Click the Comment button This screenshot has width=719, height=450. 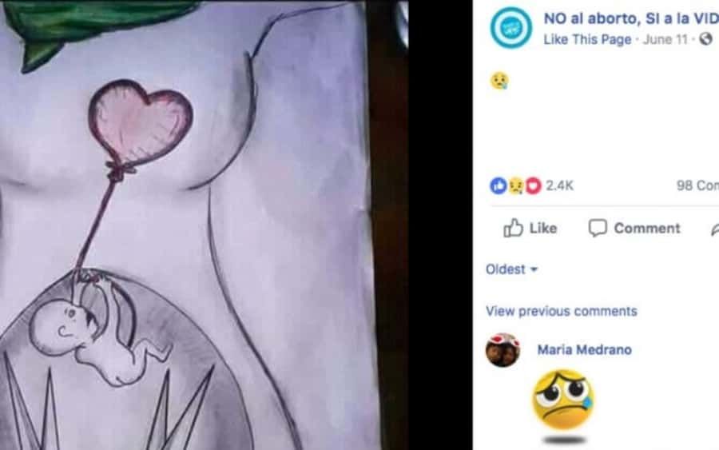(x=634, y=228)
